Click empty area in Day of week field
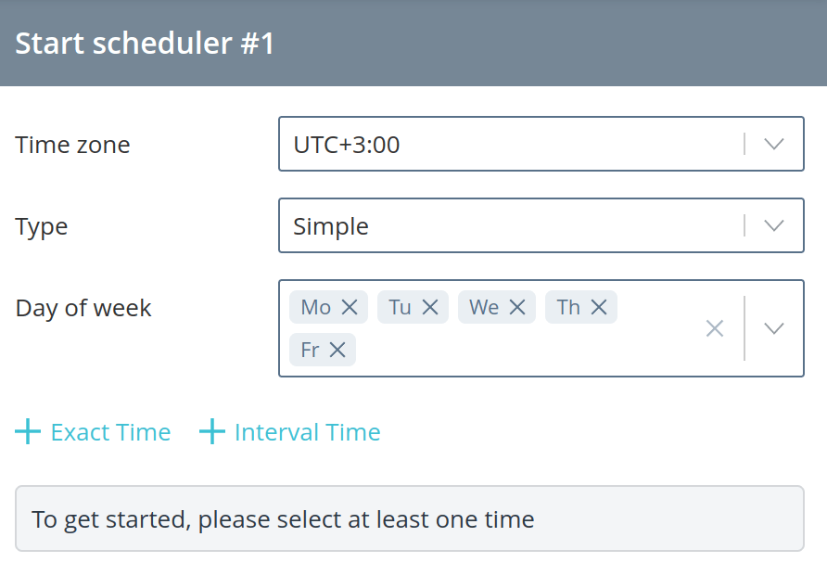 pos(528,350)
